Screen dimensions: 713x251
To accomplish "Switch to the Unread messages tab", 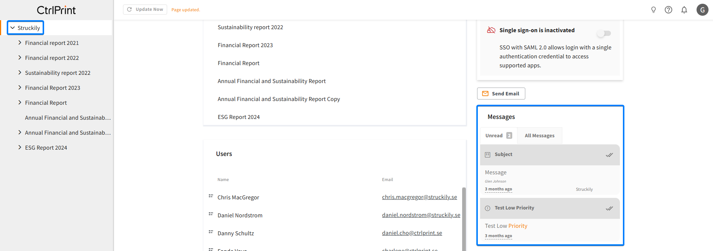I will (499, 136).
